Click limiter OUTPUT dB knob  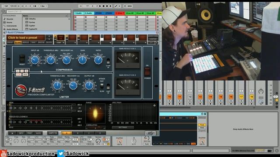pyautogui.click(x=89, y=85)
